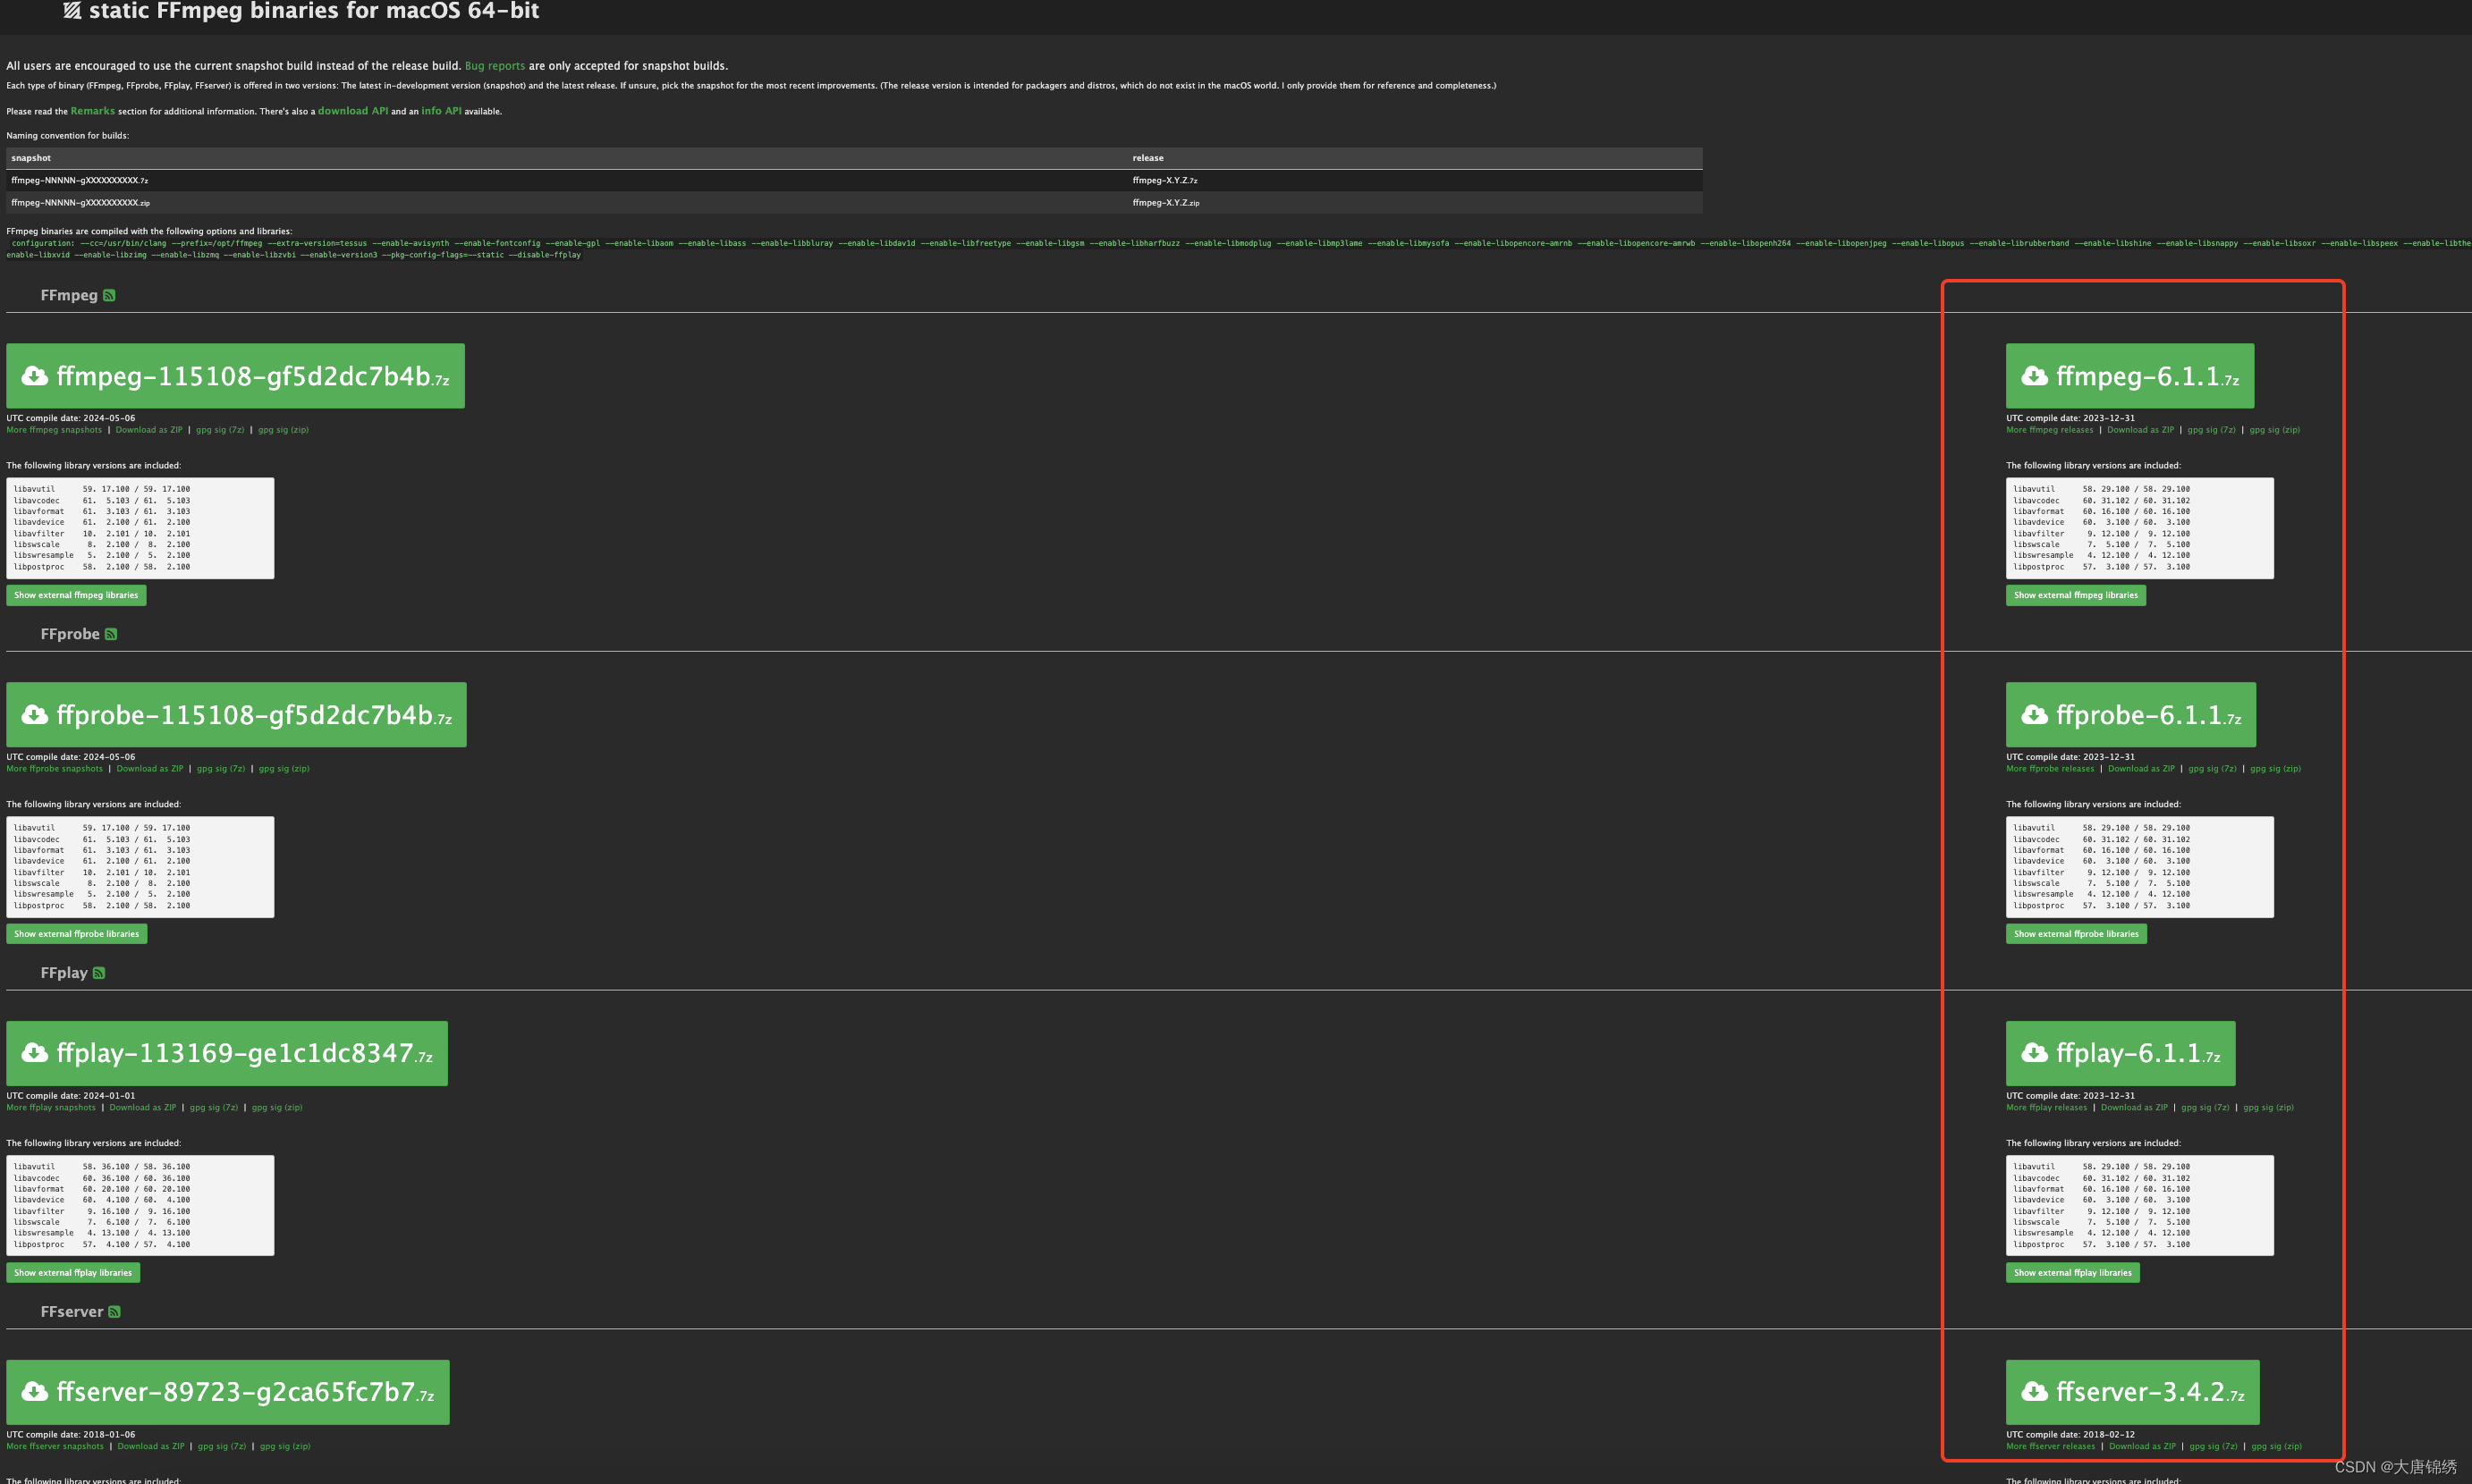Click gpg sig (7z) under ffprobe-6.1.1

point(2213,768)
